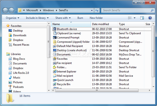This screenshot has width=157, height=106.
Task: Click the Fax recipient icon
Action: (55, 63)
